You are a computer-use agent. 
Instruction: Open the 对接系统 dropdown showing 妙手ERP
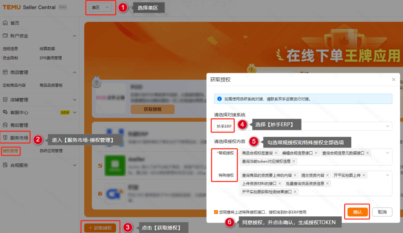pyautogui.click(x=303, y=126)
